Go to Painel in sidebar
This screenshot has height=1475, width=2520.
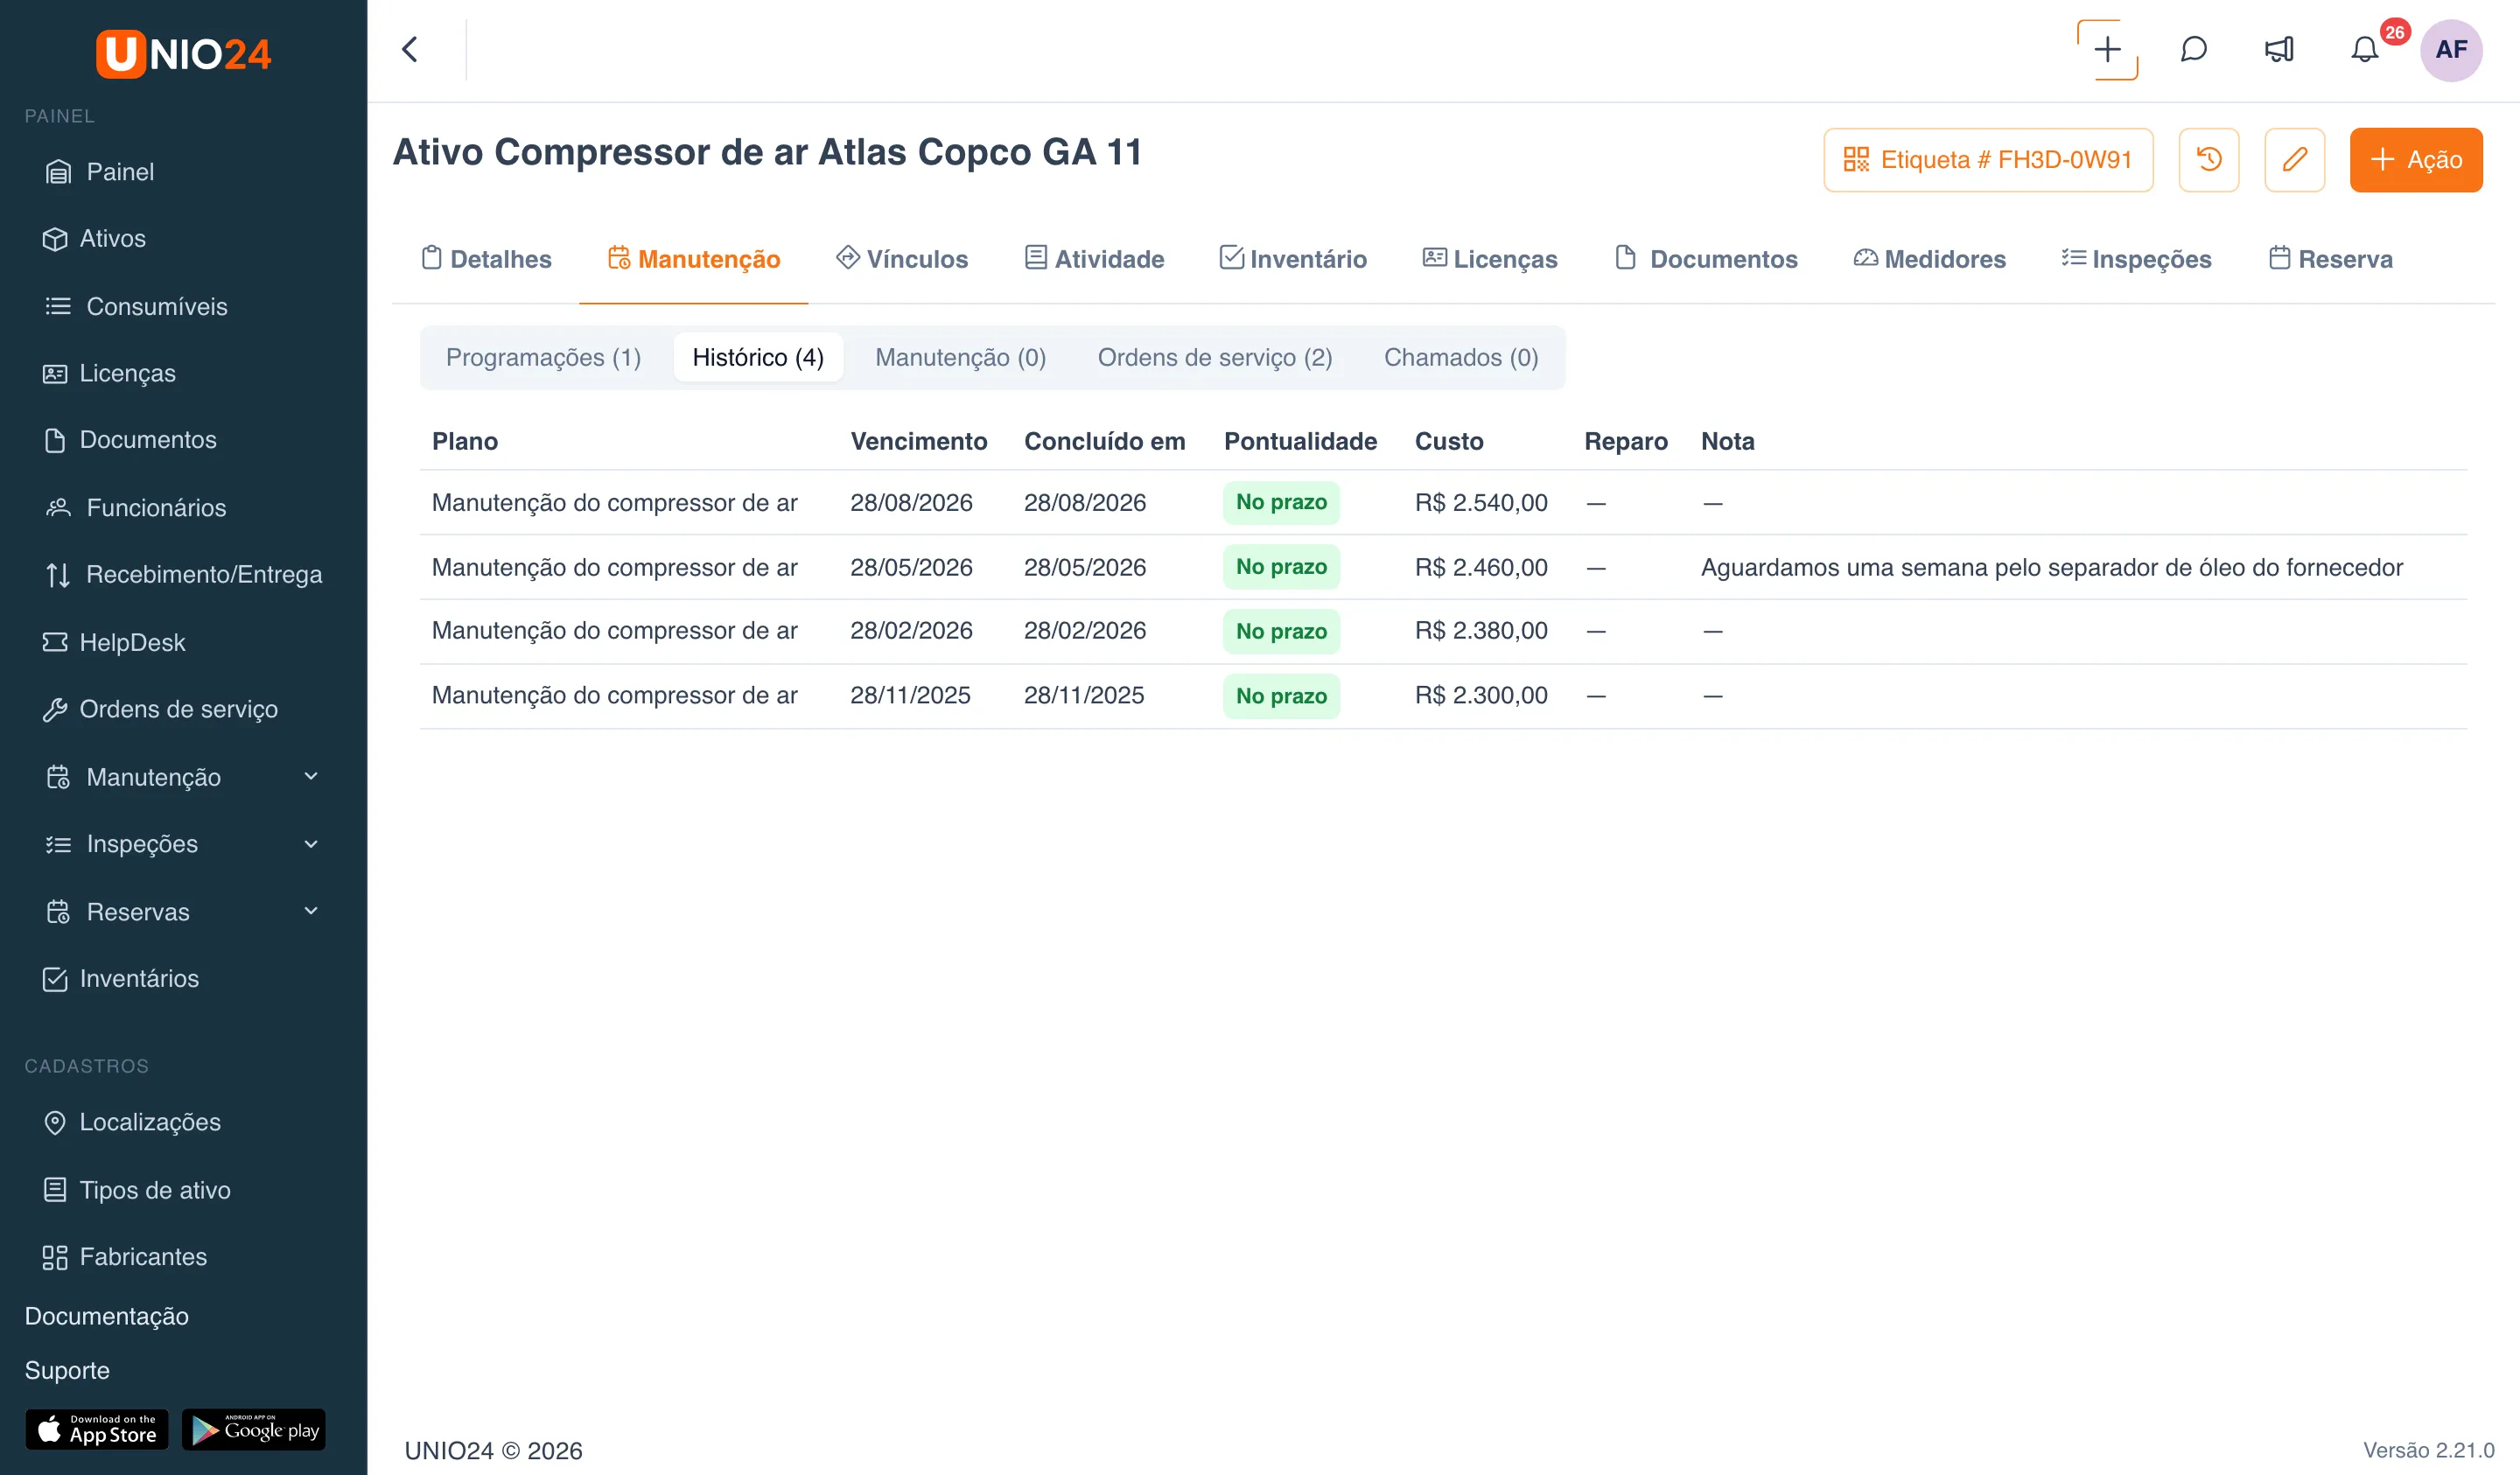100,172
